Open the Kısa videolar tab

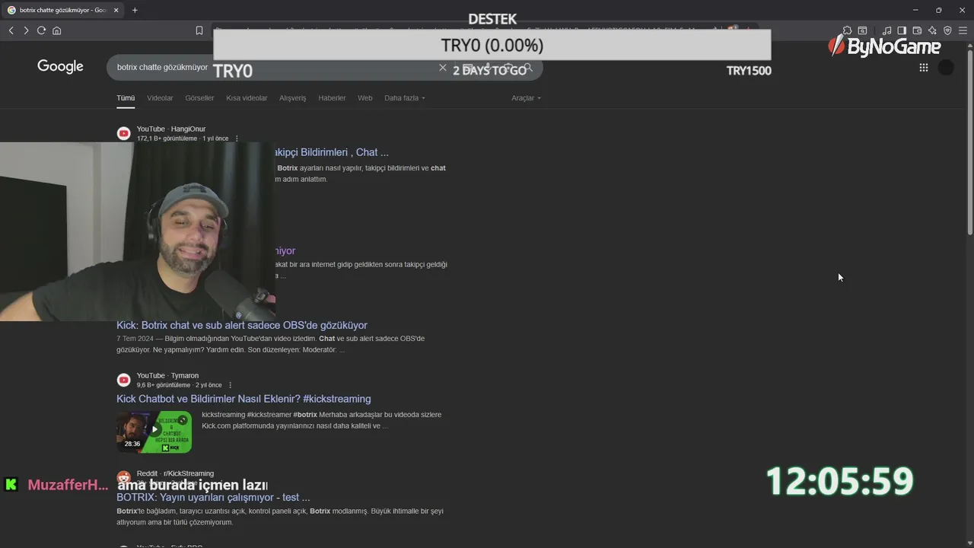[247, 97]
